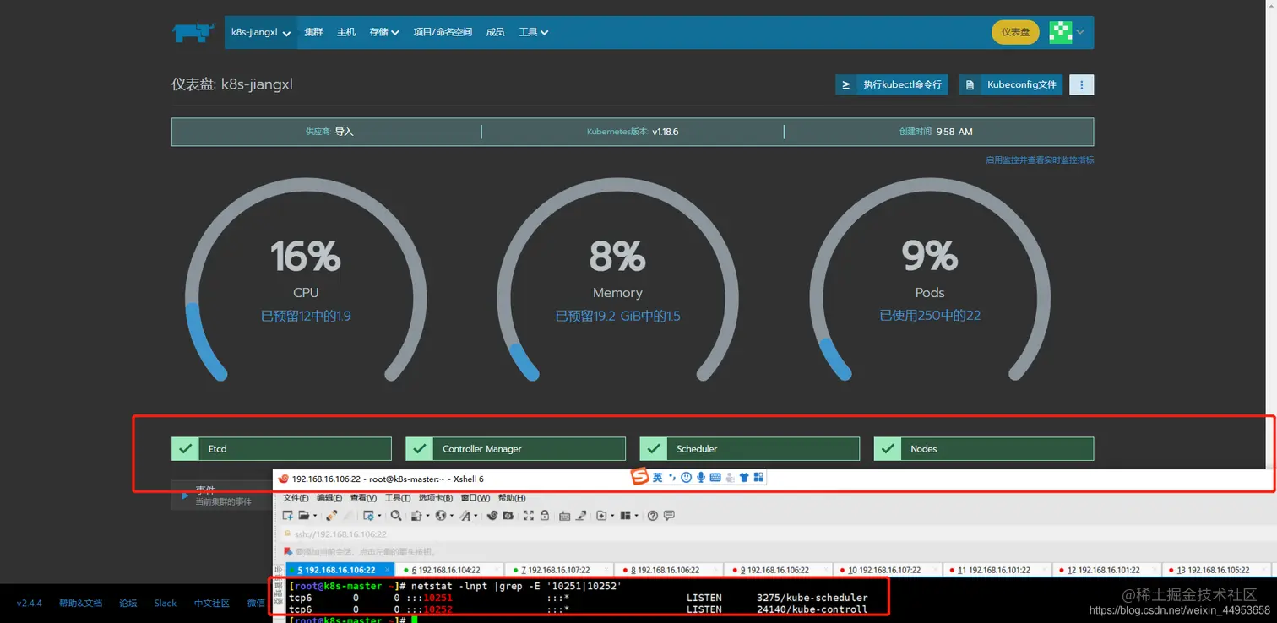Click the yellow 仪表盘 button

click(1015, 32)
